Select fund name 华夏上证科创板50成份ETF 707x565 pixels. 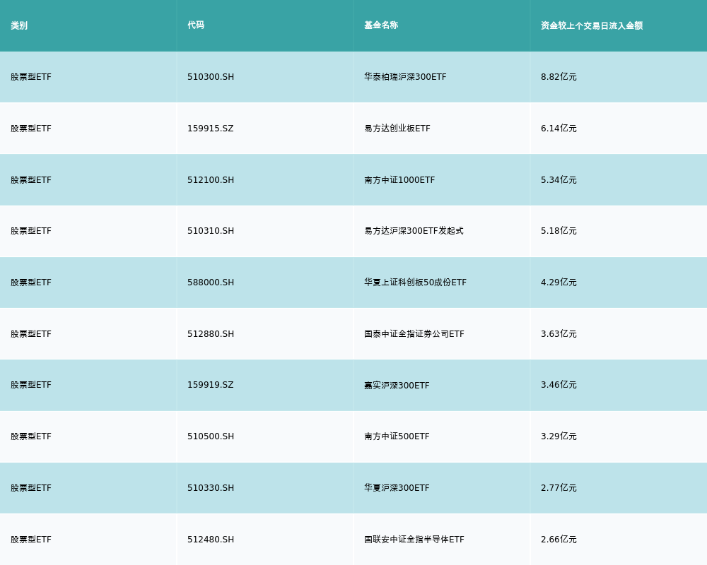click(415, 282)
